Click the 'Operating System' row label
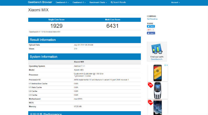 click(37, 66)
